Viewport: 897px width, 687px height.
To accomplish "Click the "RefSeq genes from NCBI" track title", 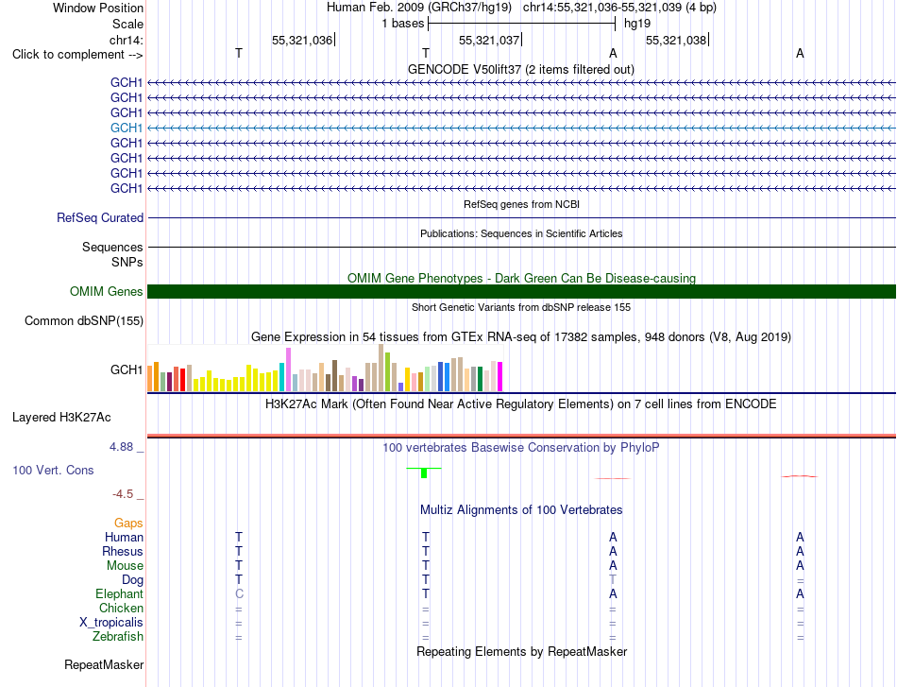I will pyautogui.click(x=521, y=204).
